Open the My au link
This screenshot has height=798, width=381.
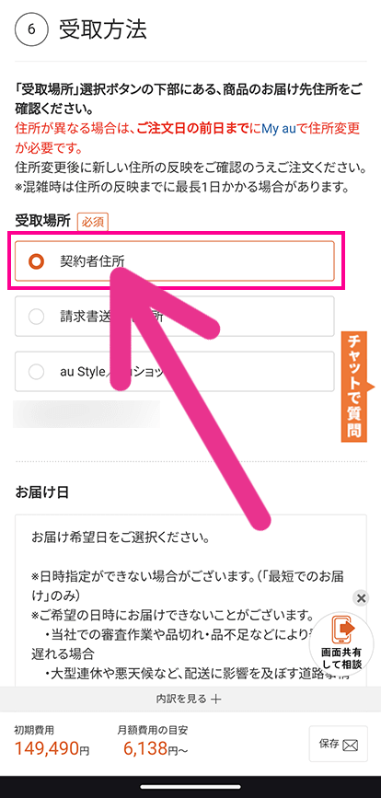click(x=279, y=129)
